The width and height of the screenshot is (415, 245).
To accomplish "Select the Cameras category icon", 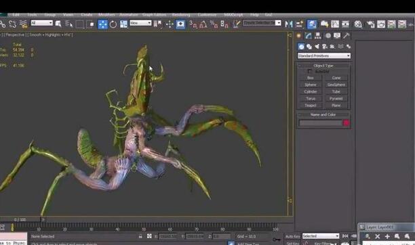I will pyautogui.click(x=325, y=47).
